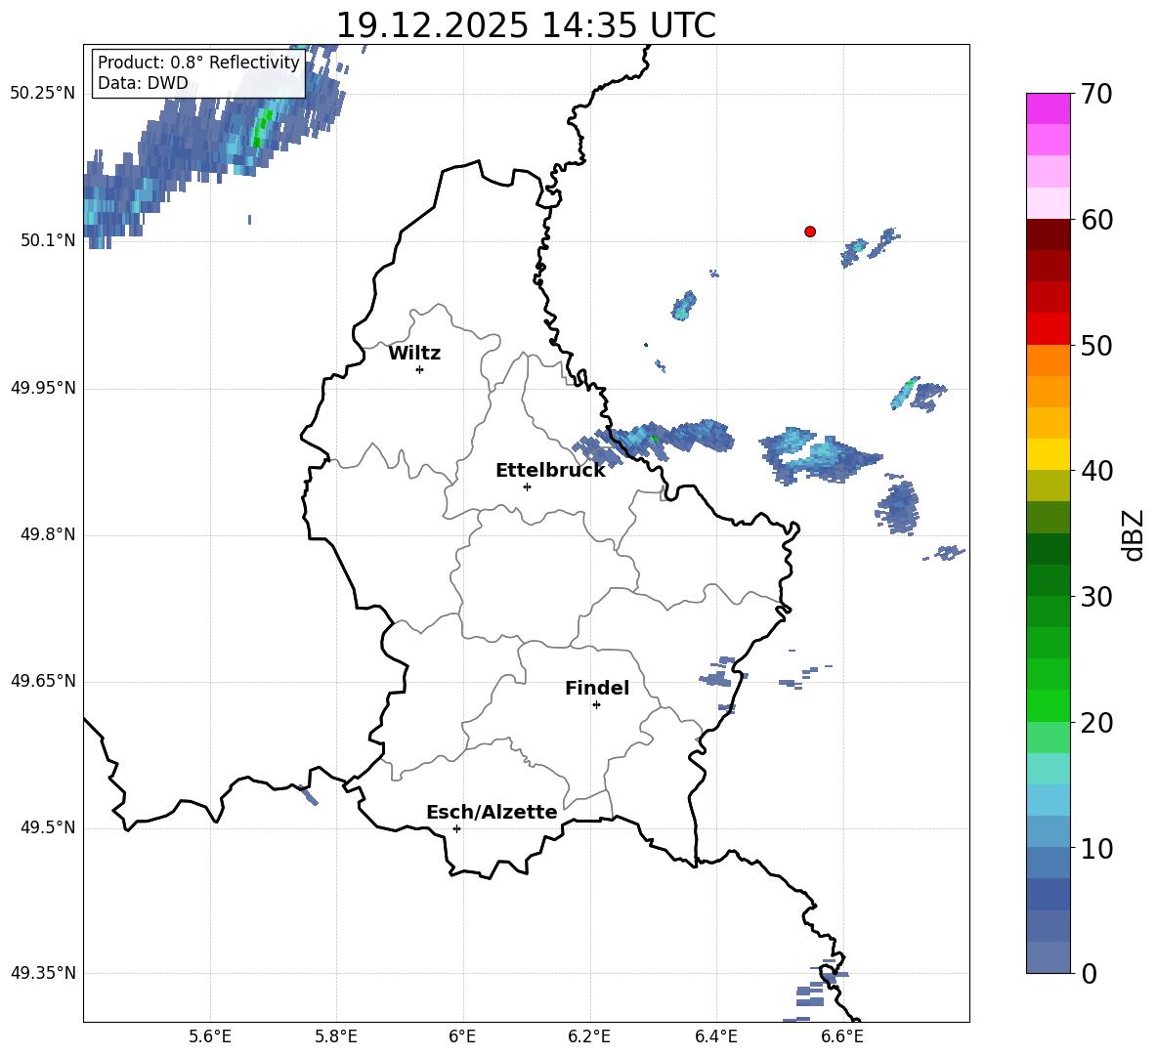Click the colorbar tick value 10
Screen dimensions: 1157x1056
tap(1096, 848)
